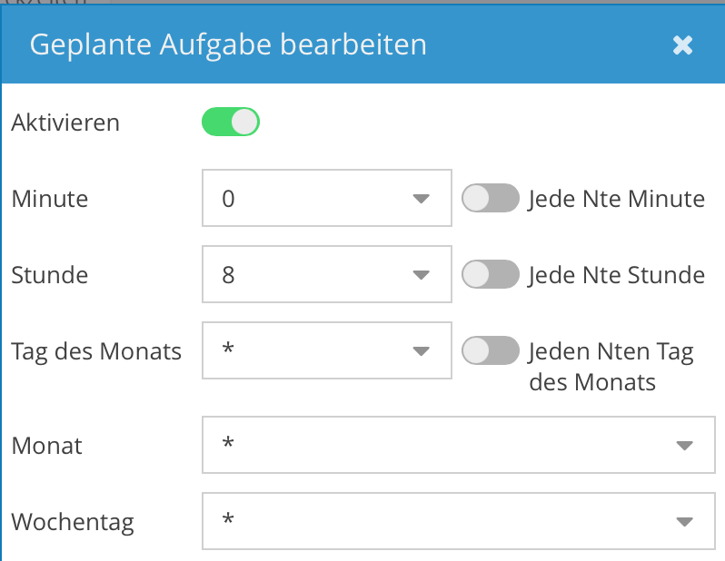Screen dimensions: 725x561
Task: Enable the Jeden Nten Tag des Monats switch
Action: pos(491,350)
